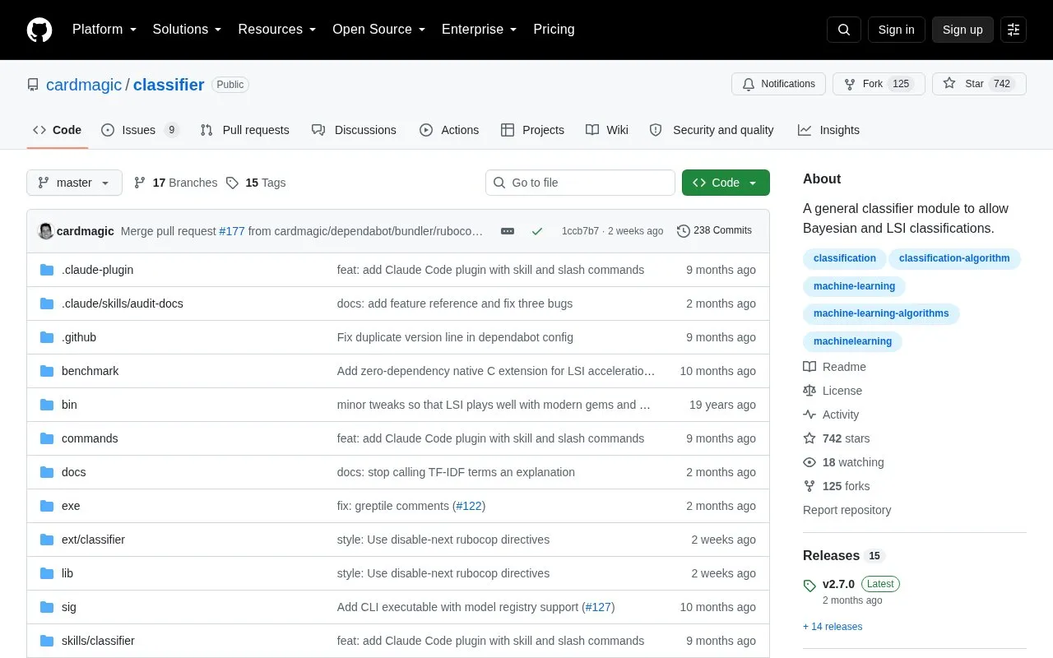Click the License scale icon
This screenshot has width=1053, height=658.
[809, 391]
